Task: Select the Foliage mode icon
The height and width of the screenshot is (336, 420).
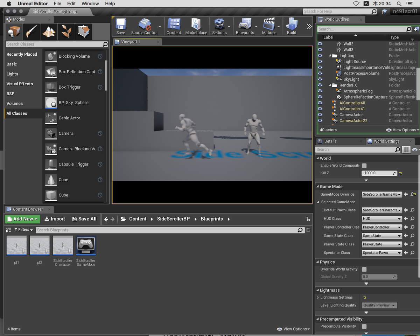Action: click(66, 31)
